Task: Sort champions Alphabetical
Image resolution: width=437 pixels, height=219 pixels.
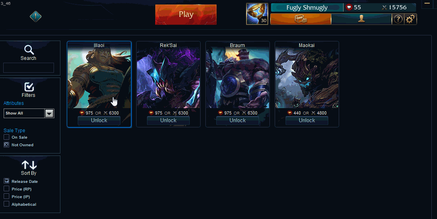Action: click(6, 204)
